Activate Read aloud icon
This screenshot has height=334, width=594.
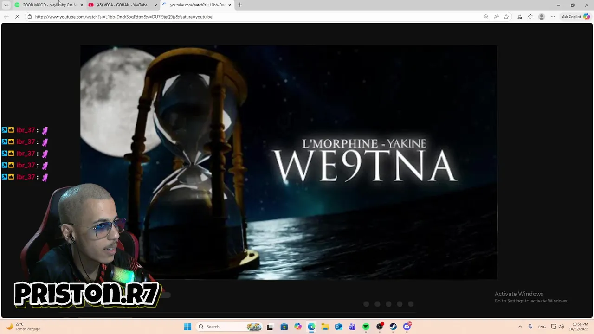coord(496,17)
